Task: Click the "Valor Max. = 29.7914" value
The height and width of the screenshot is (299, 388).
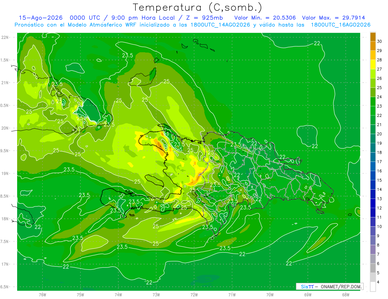Action: tap(334, 18)
